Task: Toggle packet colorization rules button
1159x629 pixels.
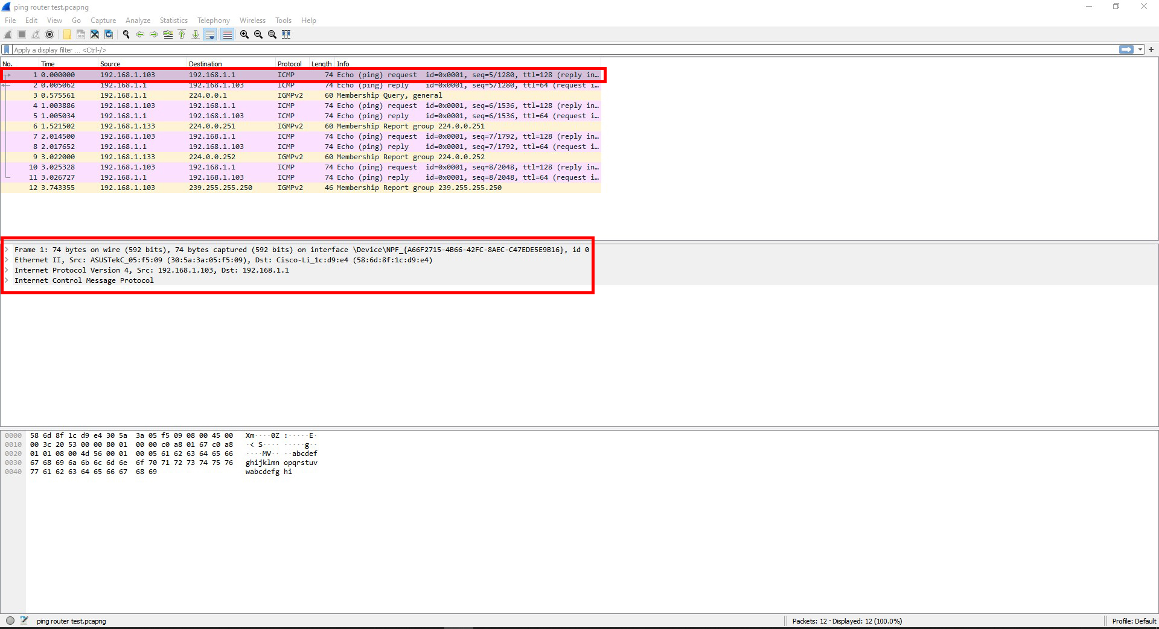Action: tap(227, 34)
